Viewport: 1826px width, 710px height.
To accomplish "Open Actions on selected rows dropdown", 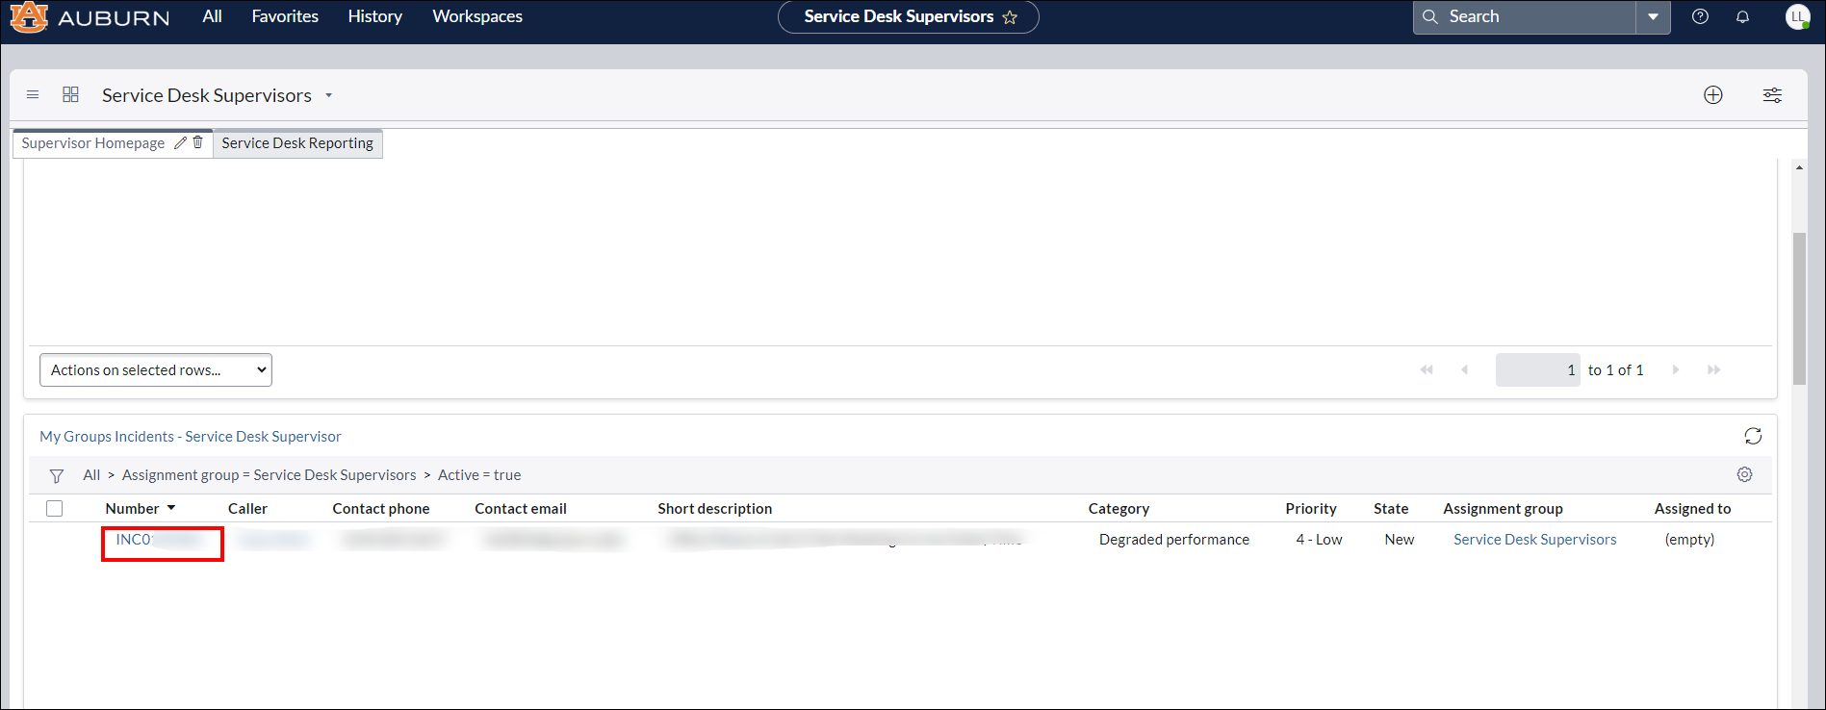I will coord(156,370).
